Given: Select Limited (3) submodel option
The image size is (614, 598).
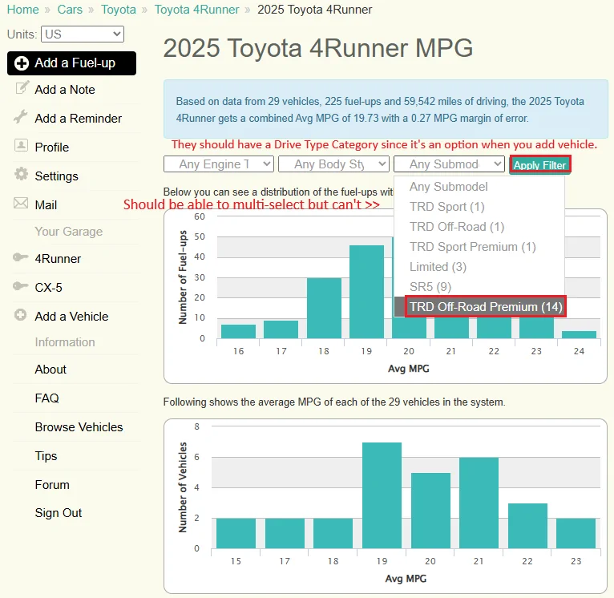Looking at the screenshot, I should click(x=438, y=267).
